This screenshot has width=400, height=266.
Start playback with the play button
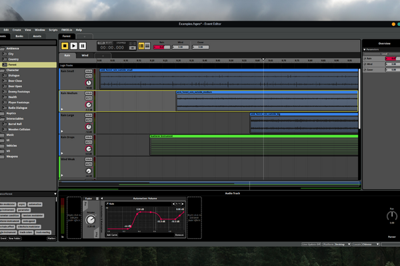point(74,46)
